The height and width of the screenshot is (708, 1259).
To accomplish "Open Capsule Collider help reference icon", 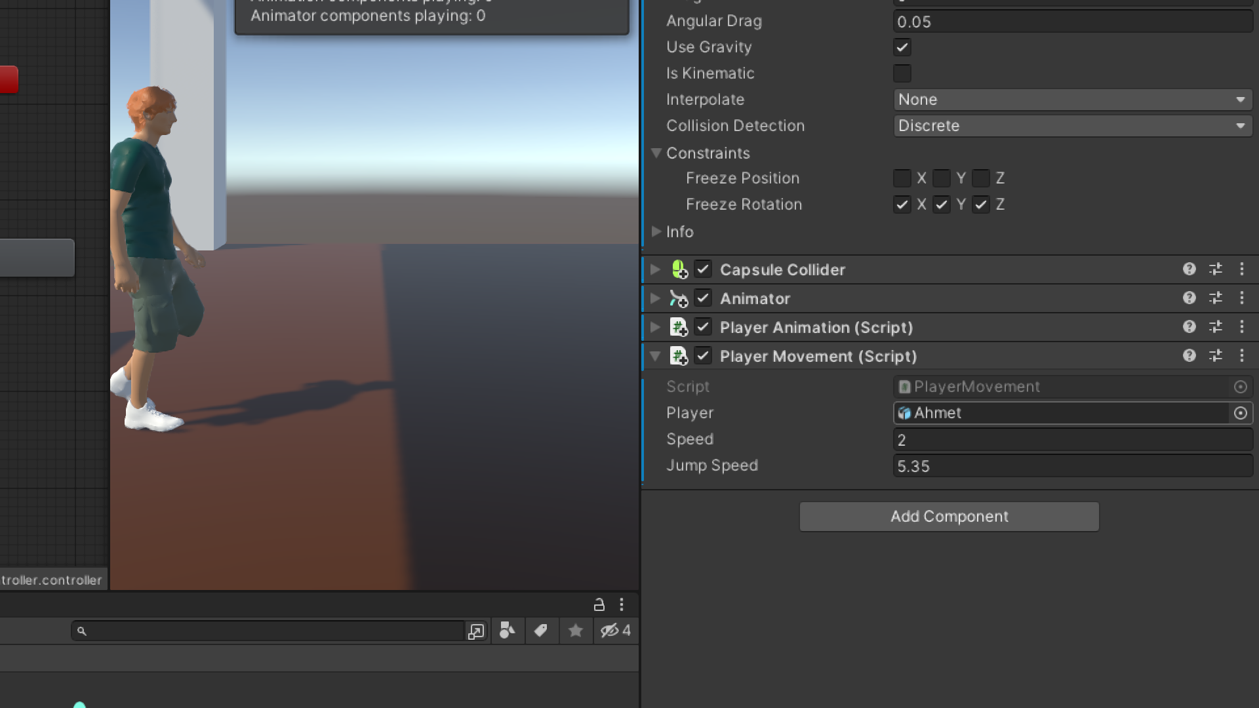I will (1189, 269).
